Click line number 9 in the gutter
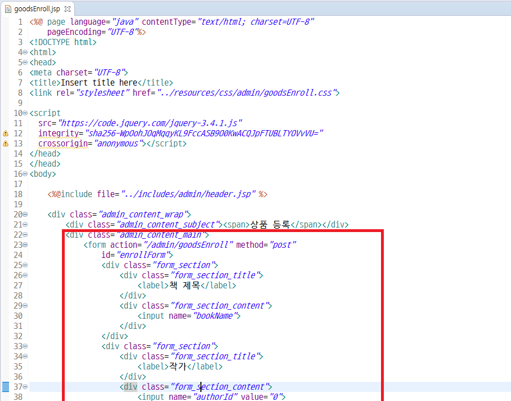Viewport: 511px width, 401px height. pos(20,103)
